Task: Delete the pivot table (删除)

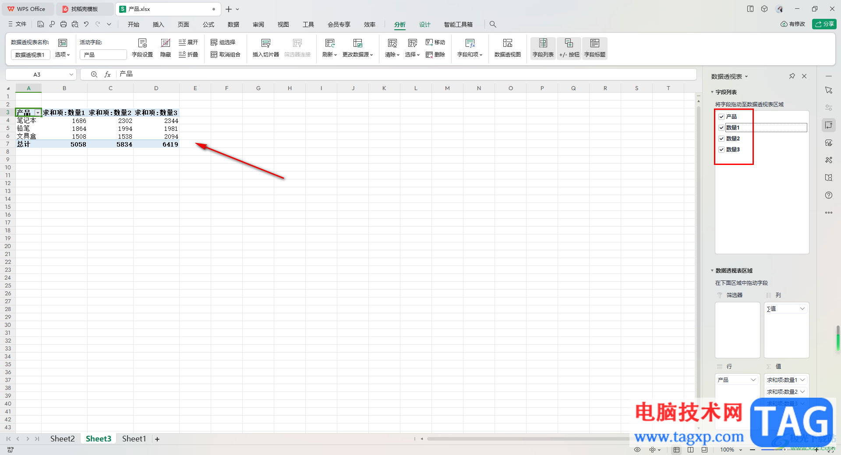Action: pos(435,55)
